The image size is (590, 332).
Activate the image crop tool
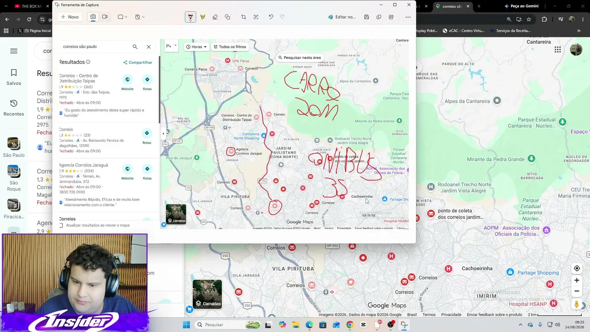(x=243, y=17)
